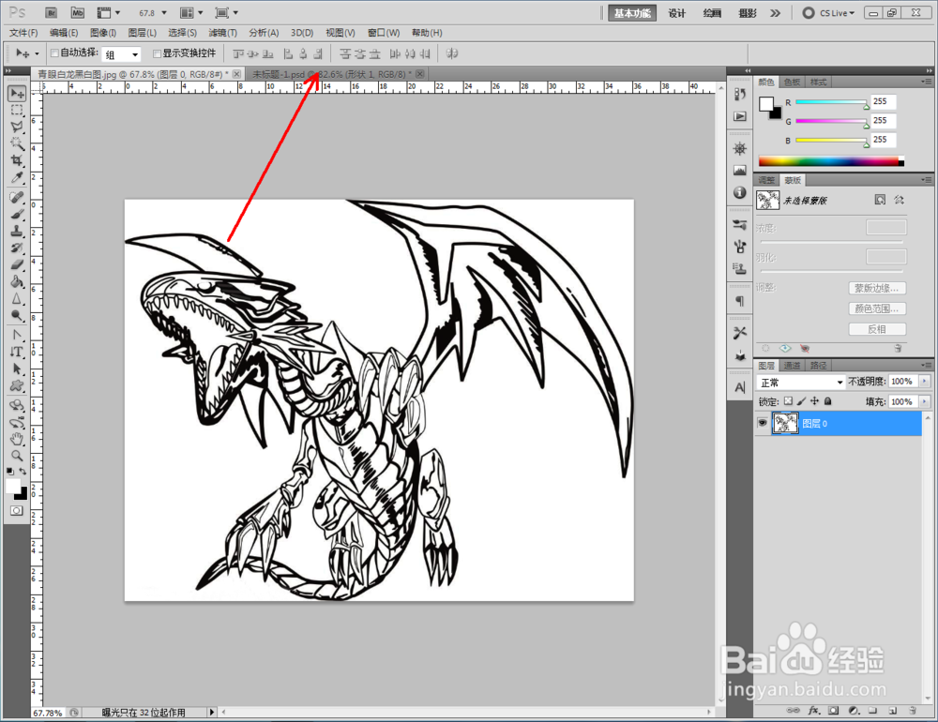The width and height of the screenshot is (938, 722).
Task: Switch to the 路径 paths tab
Action: click(x=818, y=366)
